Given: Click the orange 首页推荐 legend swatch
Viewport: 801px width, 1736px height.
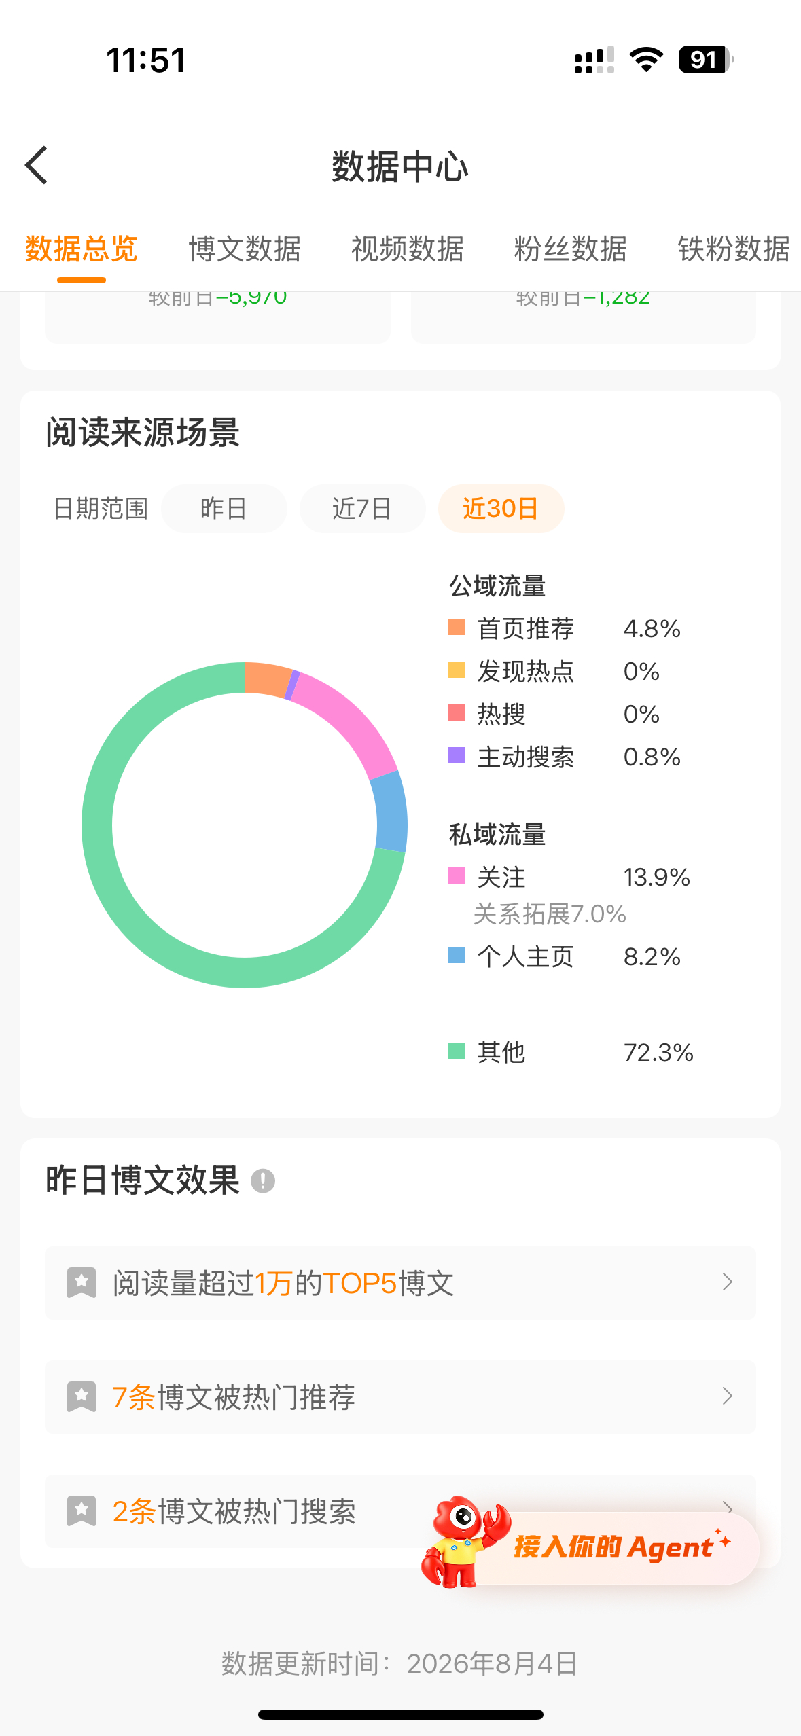Looking at the screenshot, I should pyautogui.click(x=457, y=627).
